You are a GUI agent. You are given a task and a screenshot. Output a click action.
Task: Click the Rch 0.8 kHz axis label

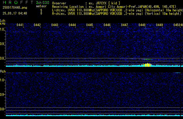pyautogui.click(x=2, y=109)
